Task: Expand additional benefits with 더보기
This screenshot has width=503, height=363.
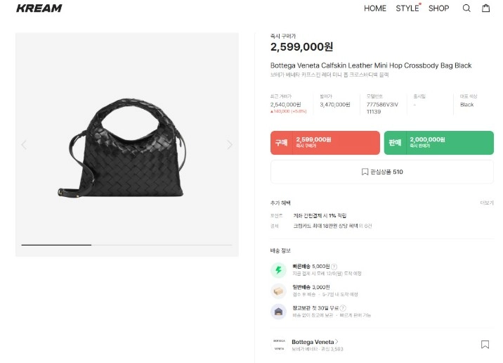Action: (x=487, y=203)
